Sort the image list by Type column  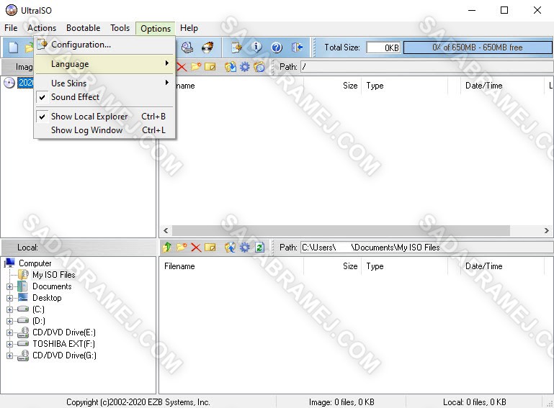(x=405, y=86)
